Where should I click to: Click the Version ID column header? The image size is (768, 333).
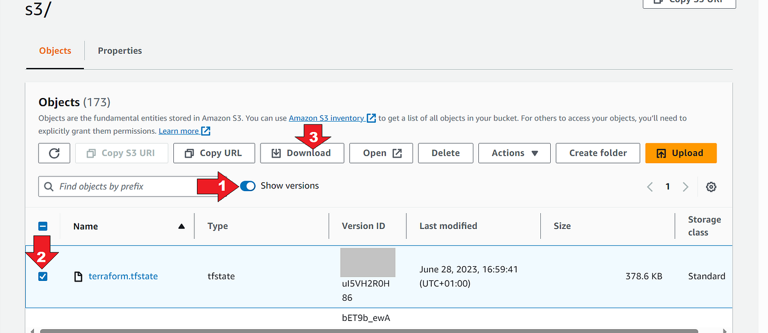tap(363, 226)
